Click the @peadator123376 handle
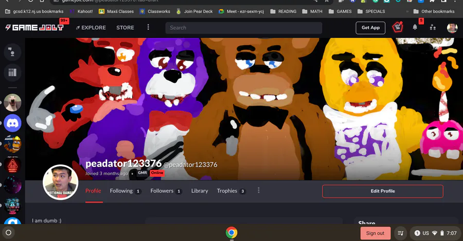Screen dimensions: 463x241 (190, 164)
